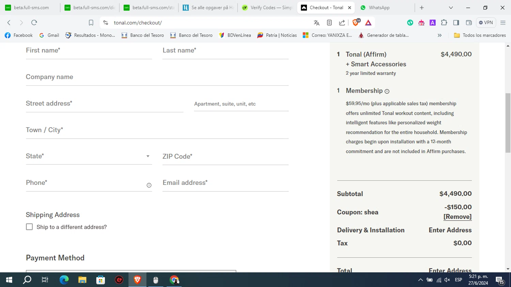Check Ship to a different address
Screen dimensions: 511x287
[x=29, y=227]
